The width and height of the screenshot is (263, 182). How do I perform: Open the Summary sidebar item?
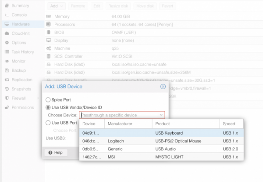tap(21, 6)
